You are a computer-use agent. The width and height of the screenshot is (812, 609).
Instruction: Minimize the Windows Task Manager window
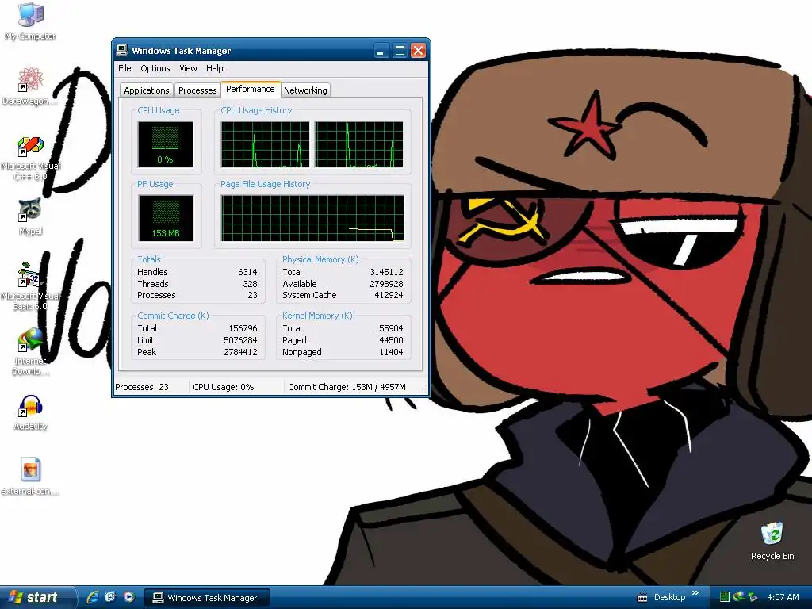click(381, 51)
